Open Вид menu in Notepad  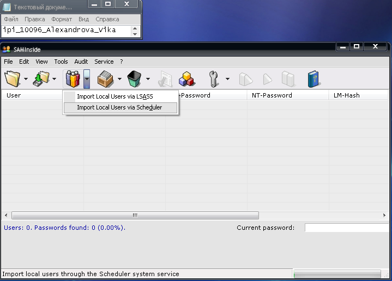pyautogui.click(x=83, y=19)
